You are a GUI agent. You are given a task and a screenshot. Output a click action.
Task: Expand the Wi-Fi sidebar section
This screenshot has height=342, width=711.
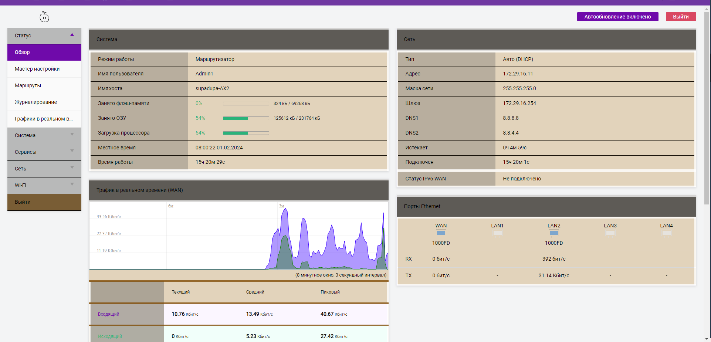tap(44, 185)
